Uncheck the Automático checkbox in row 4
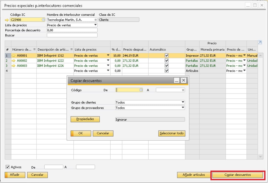The height and width of the screenshot is (183, 268). pos(167,70)
